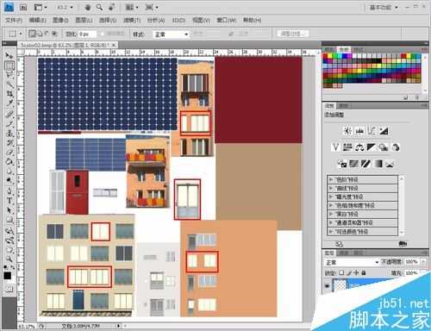Click the feather value input field
The height and width of the screenshot is (331, 431).
[x=87, y=34]
